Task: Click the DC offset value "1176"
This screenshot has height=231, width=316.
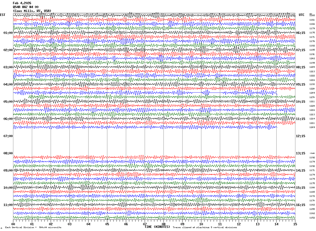Action: pyautogui.click(x=312, y=41)
